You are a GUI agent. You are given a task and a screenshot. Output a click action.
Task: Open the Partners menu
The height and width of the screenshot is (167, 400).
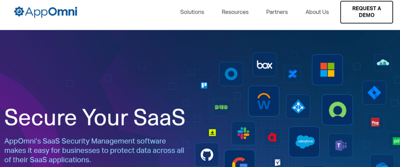pos(277,12)
